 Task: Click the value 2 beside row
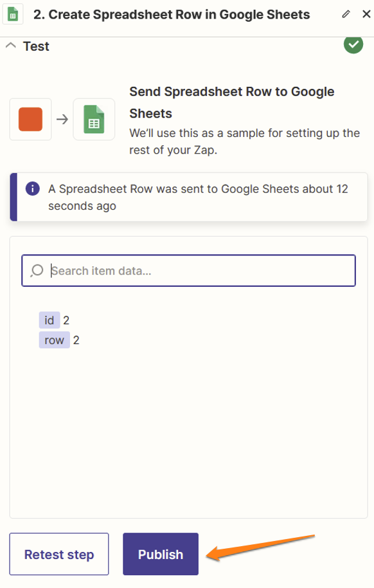76,340
